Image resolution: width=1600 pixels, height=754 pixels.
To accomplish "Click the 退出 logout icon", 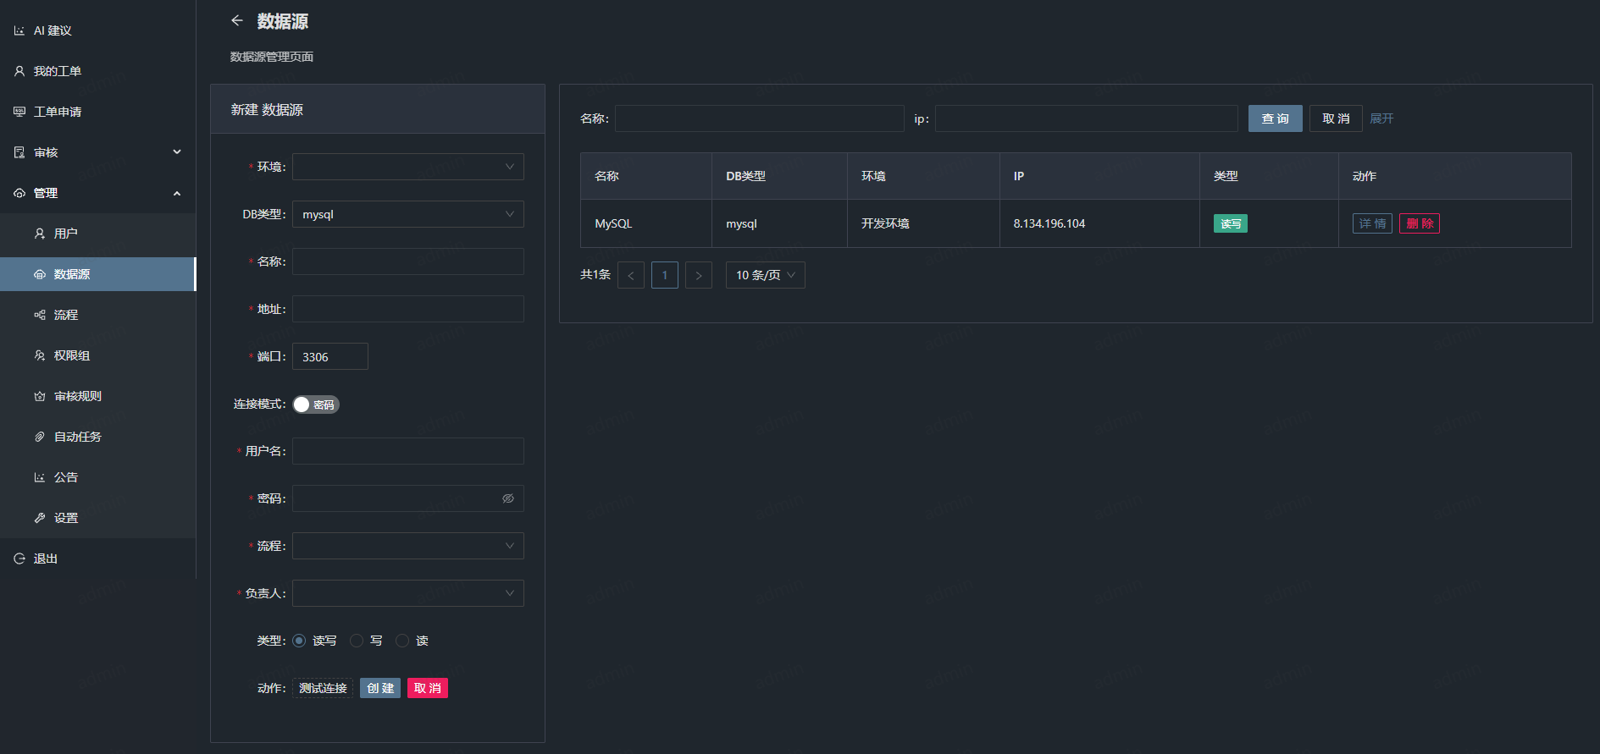I will [x=19, y=559].
